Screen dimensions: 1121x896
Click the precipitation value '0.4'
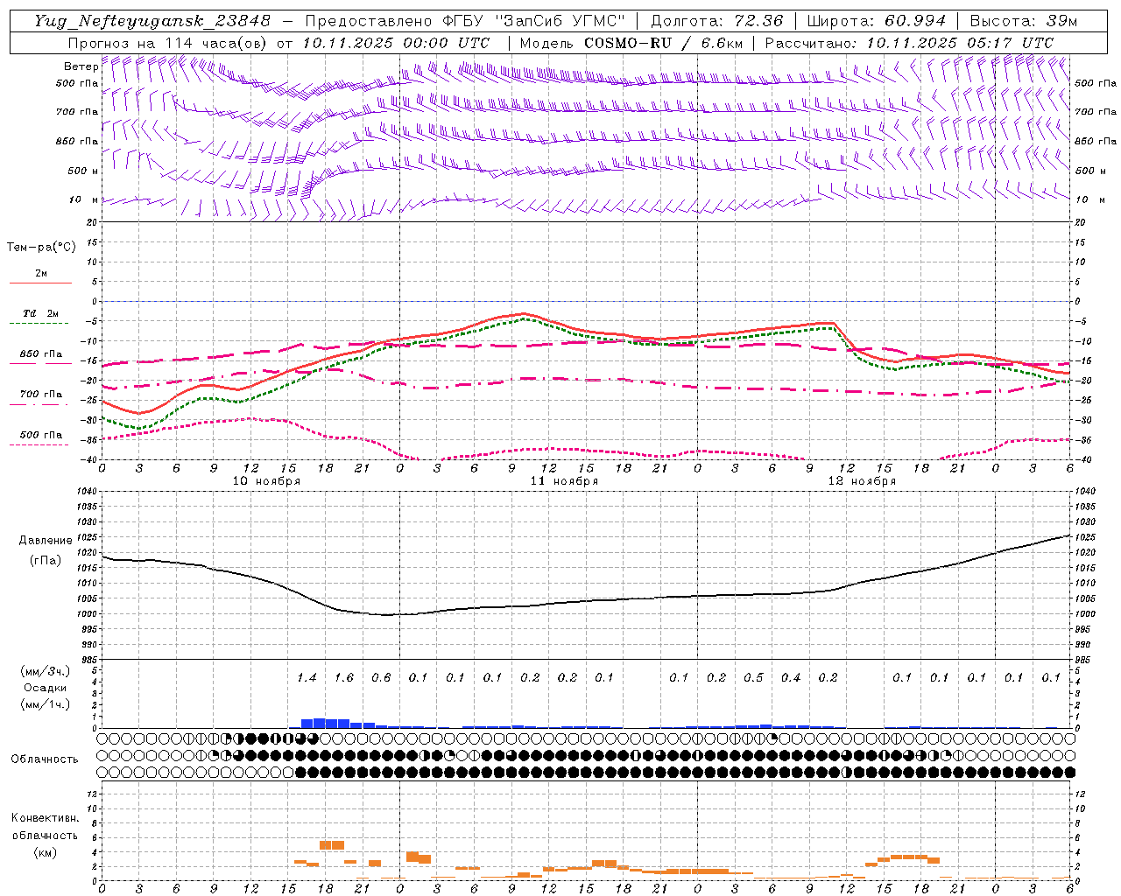click(791, 677)
